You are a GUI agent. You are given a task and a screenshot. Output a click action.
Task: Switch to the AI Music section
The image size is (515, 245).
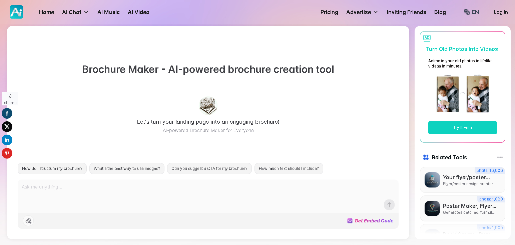pos(108,12)
